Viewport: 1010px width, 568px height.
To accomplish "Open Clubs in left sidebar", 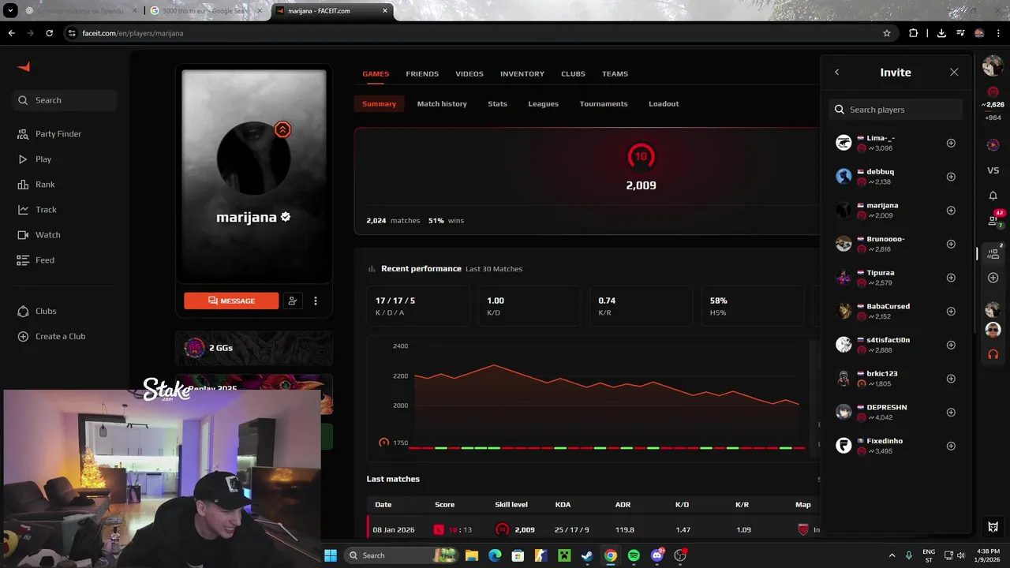I will coord(46,312).
